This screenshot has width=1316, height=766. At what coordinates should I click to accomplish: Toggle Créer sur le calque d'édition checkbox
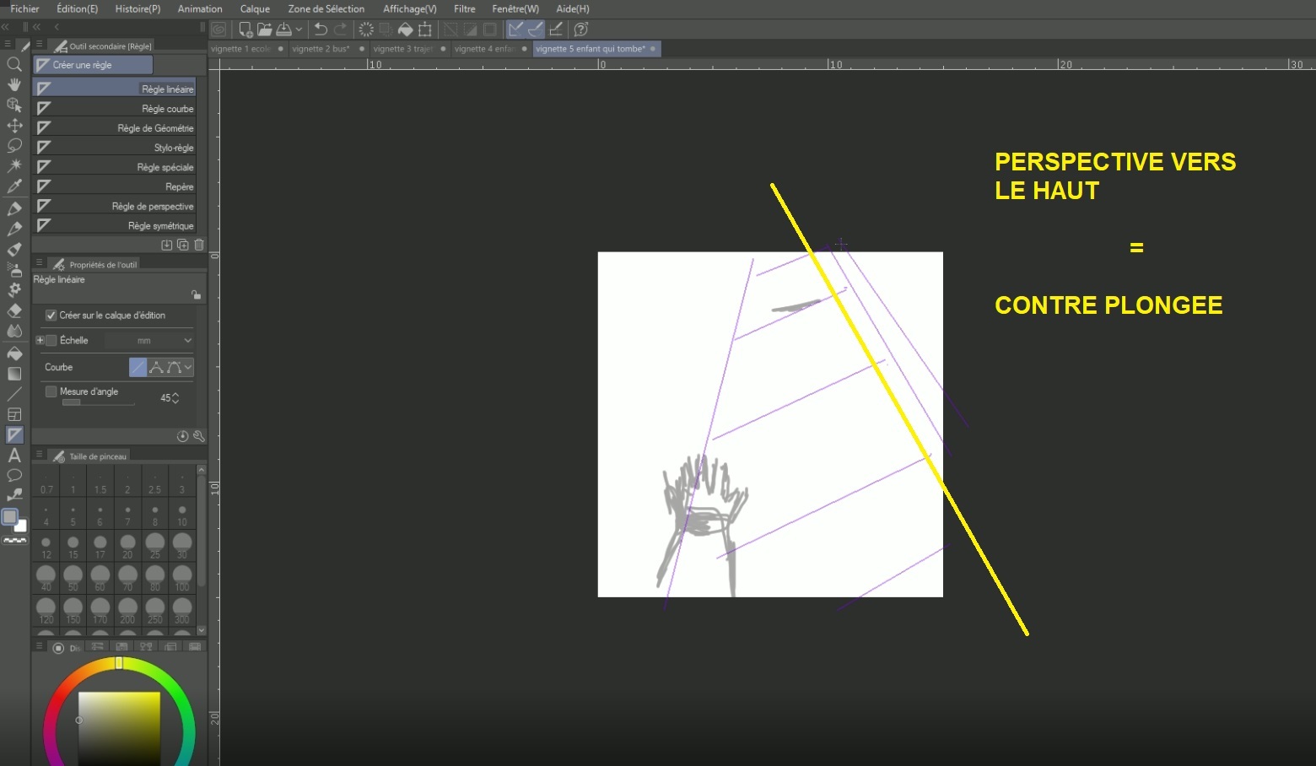point(51,316)
